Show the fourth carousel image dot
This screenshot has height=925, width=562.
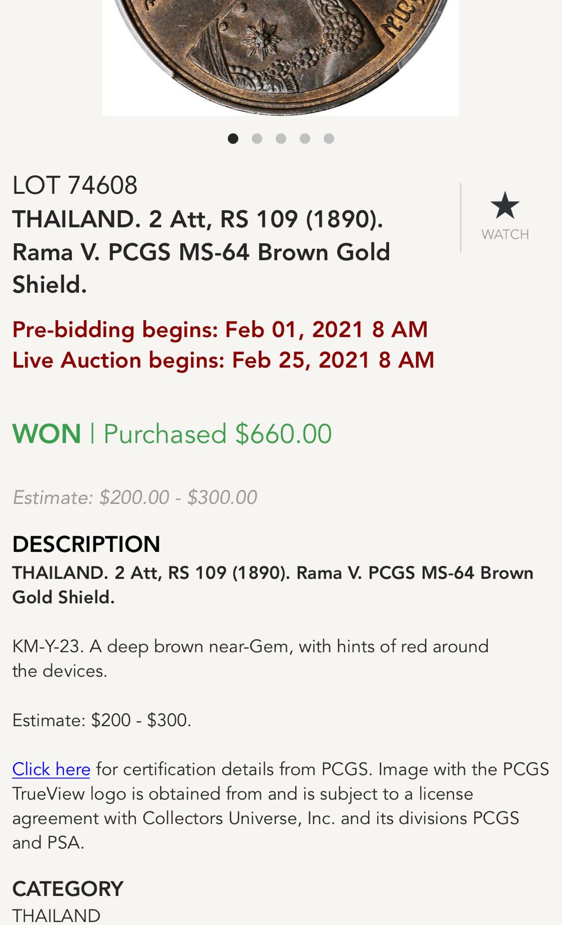pos(305,139)
